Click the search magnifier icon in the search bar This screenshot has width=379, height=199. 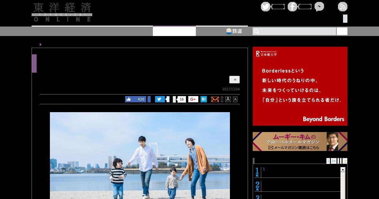(257, 31)
